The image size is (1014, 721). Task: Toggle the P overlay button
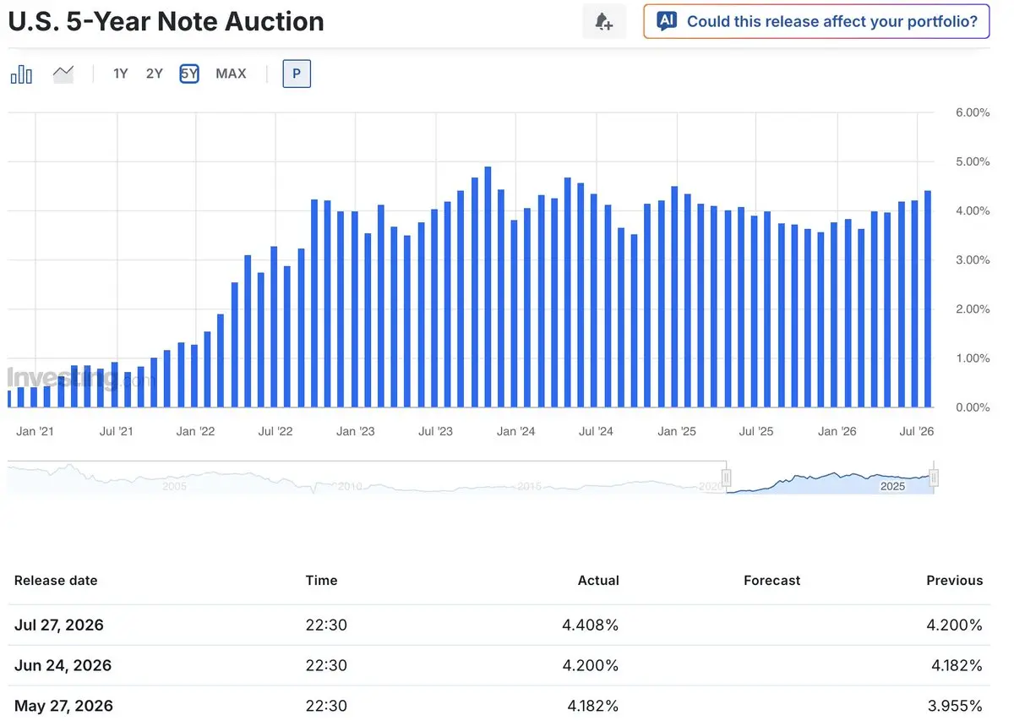[x=297, y=74]
